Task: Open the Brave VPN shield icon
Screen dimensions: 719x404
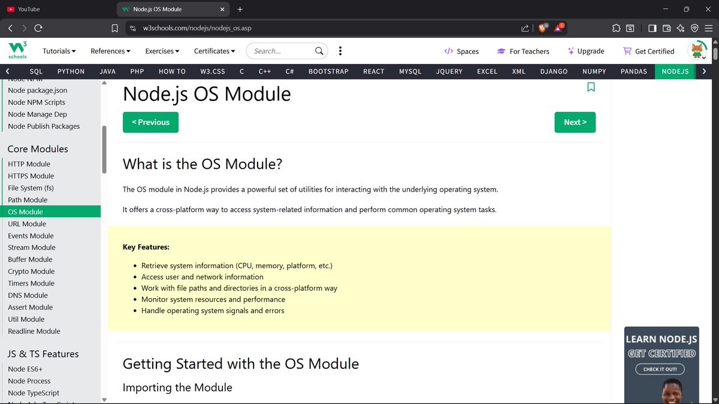Action: 694,28
